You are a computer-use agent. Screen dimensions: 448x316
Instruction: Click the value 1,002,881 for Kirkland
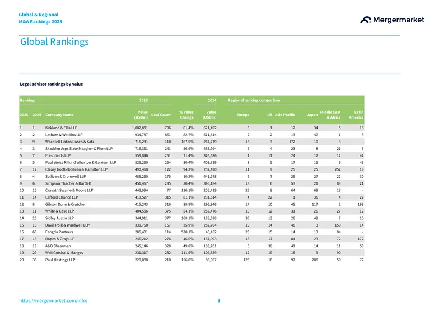[139, 128]
